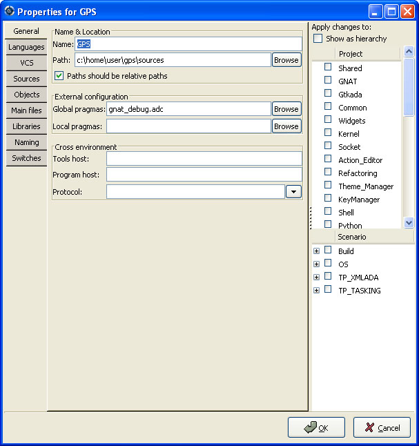Click the GPS application icon in title bar

pos(10,11)
